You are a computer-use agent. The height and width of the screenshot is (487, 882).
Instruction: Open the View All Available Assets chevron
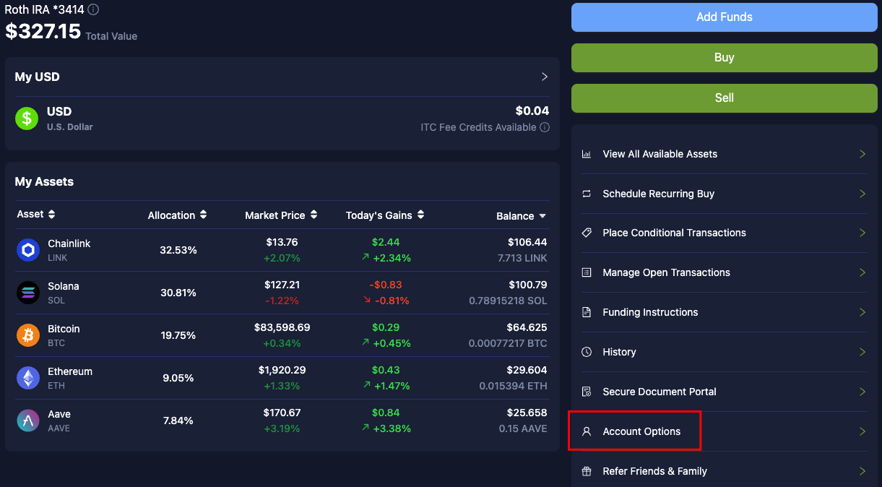862,154
